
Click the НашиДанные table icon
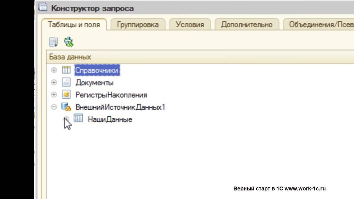point(78,119)
